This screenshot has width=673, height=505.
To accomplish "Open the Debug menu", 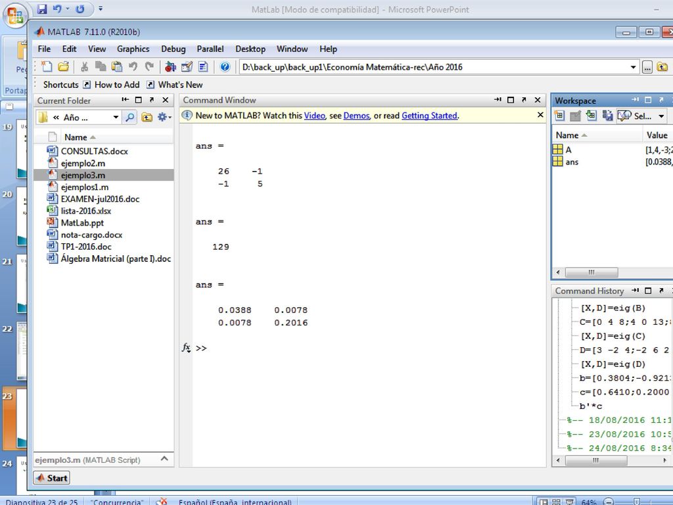I will (x=174, y=49).
